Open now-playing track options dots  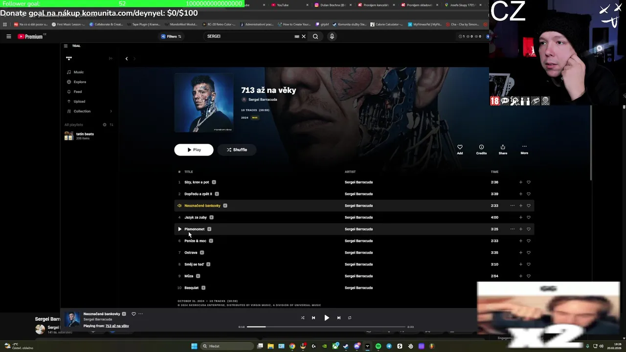(140, 314)
